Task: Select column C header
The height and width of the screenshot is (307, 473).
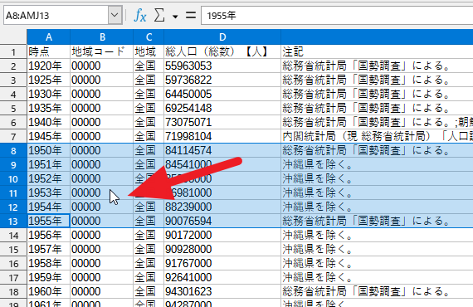Action: tap(149, 37)
